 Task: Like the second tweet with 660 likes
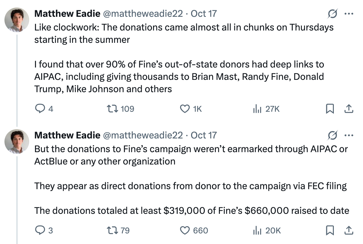pos(185,231)
